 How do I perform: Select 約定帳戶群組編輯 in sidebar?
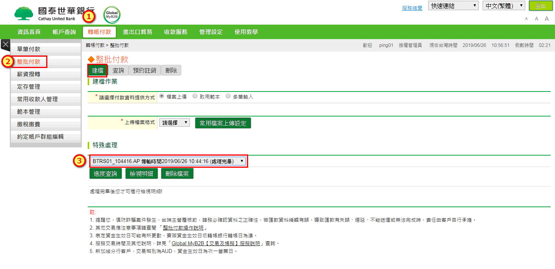tap(45, 137)
